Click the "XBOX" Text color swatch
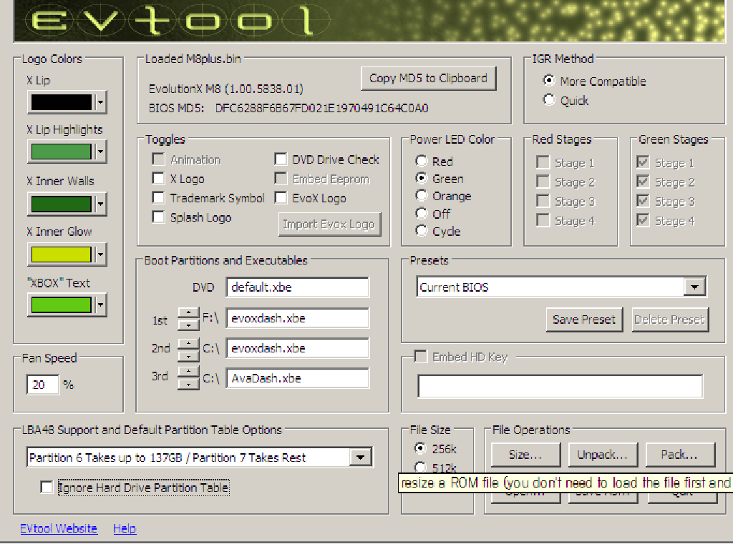Screen dimensions: 733x549 (x=62, y=305)
